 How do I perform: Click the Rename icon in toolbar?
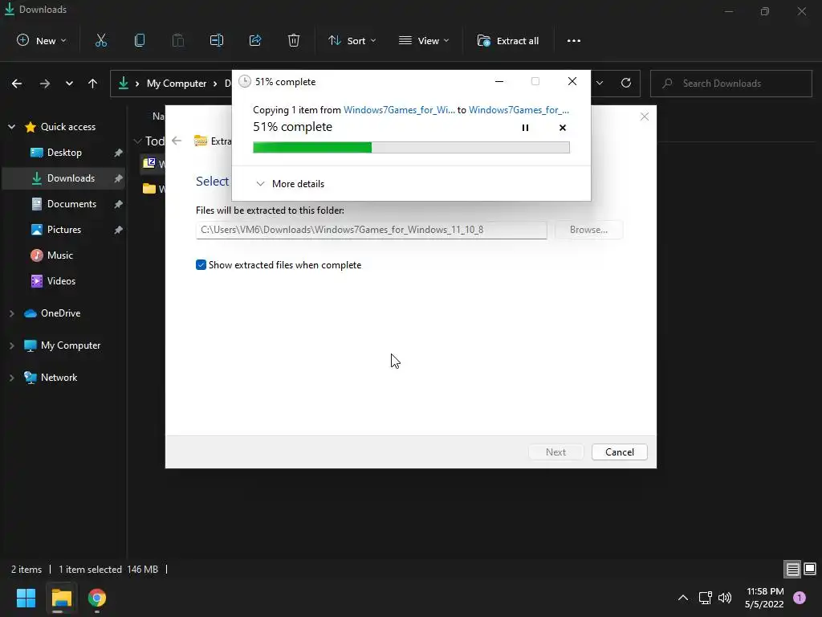(x=217, y=40)
